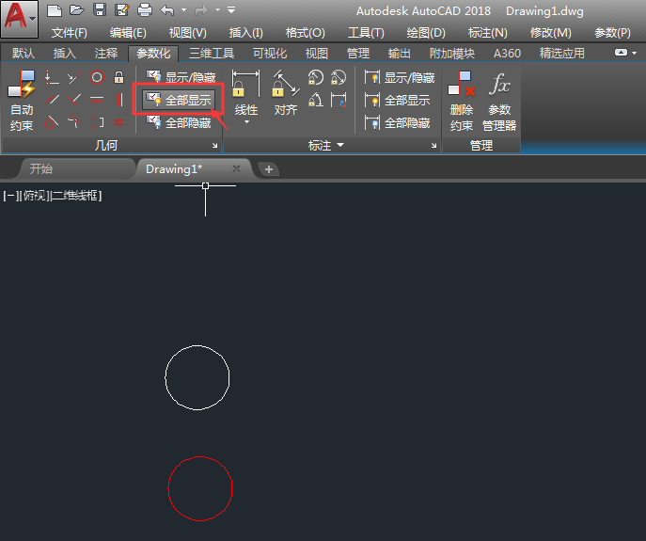Open the 格式(O) menu
The image size is (646, 541).
tap(306, 33)
